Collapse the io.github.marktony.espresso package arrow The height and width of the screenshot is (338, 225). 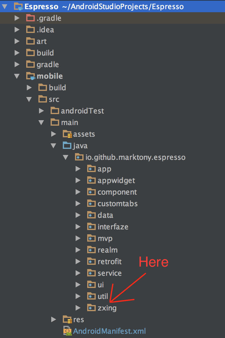[66, 157]
